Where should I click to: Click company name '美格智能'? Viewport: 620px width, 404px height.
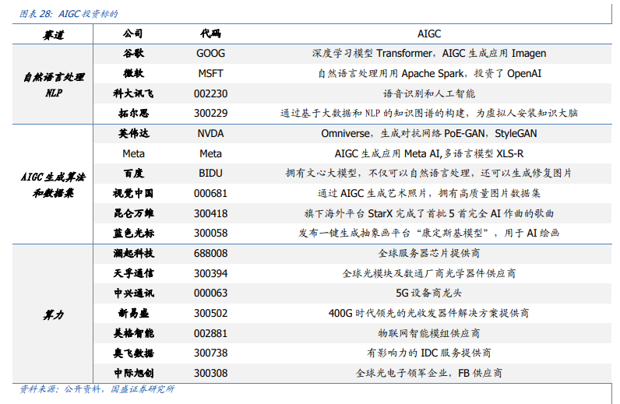click(x=133, y=333)
